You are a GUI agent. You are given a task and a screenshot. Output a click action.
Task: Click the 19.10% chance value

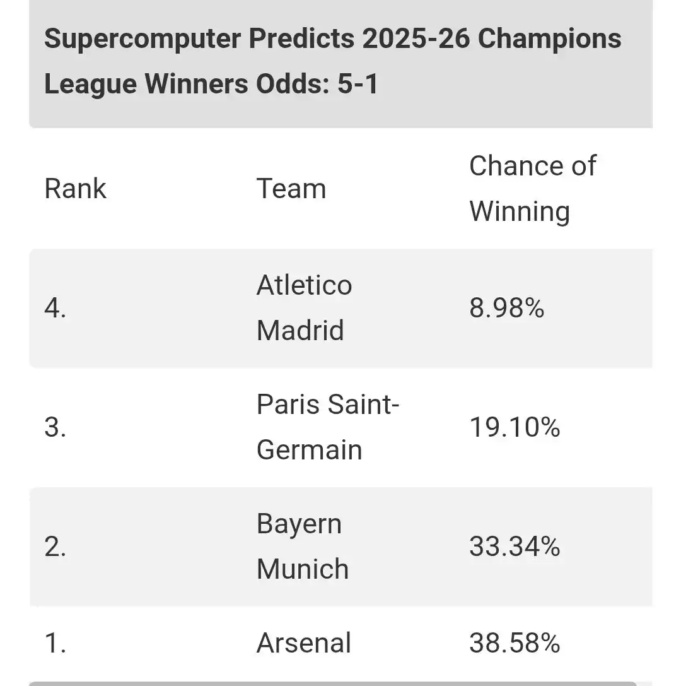coord(515,427)
